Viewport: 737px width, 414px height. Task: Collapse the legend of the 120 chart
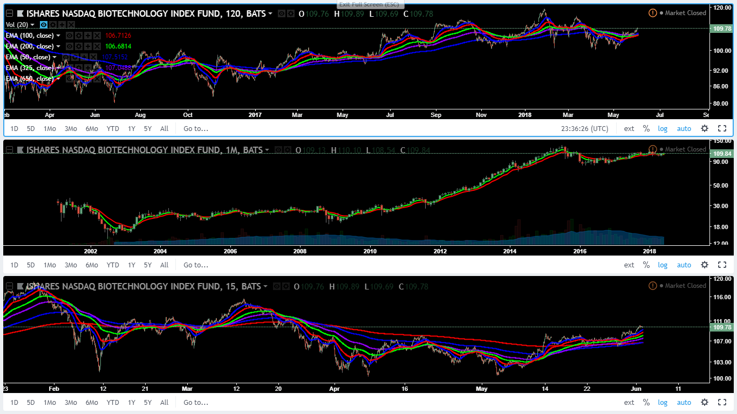[x=9, y=13]
